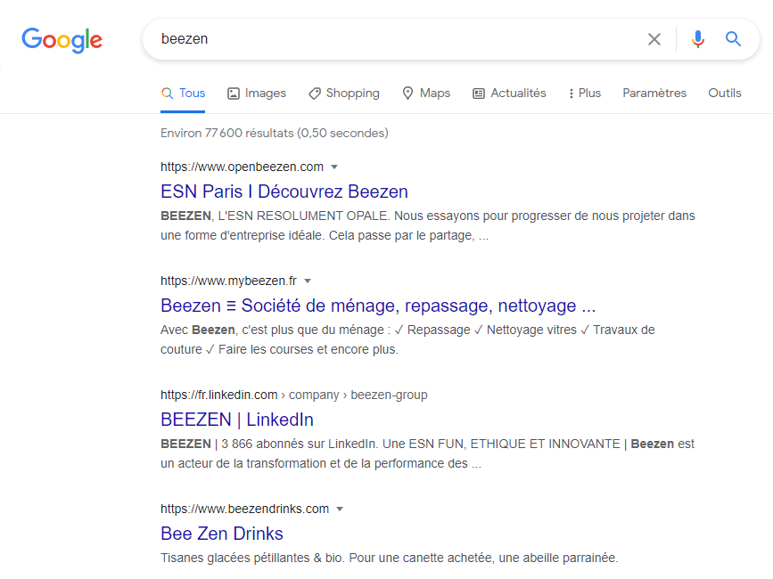Open the Shopping tab
The width and height of the screenshot is (773, 579).
(x=344, y=93)
